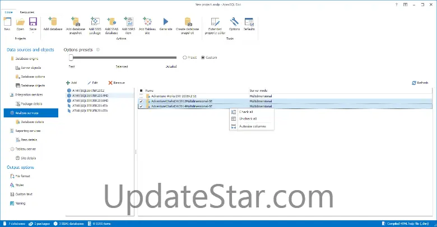Click the help question mark icon

click(x=396, y=4)
